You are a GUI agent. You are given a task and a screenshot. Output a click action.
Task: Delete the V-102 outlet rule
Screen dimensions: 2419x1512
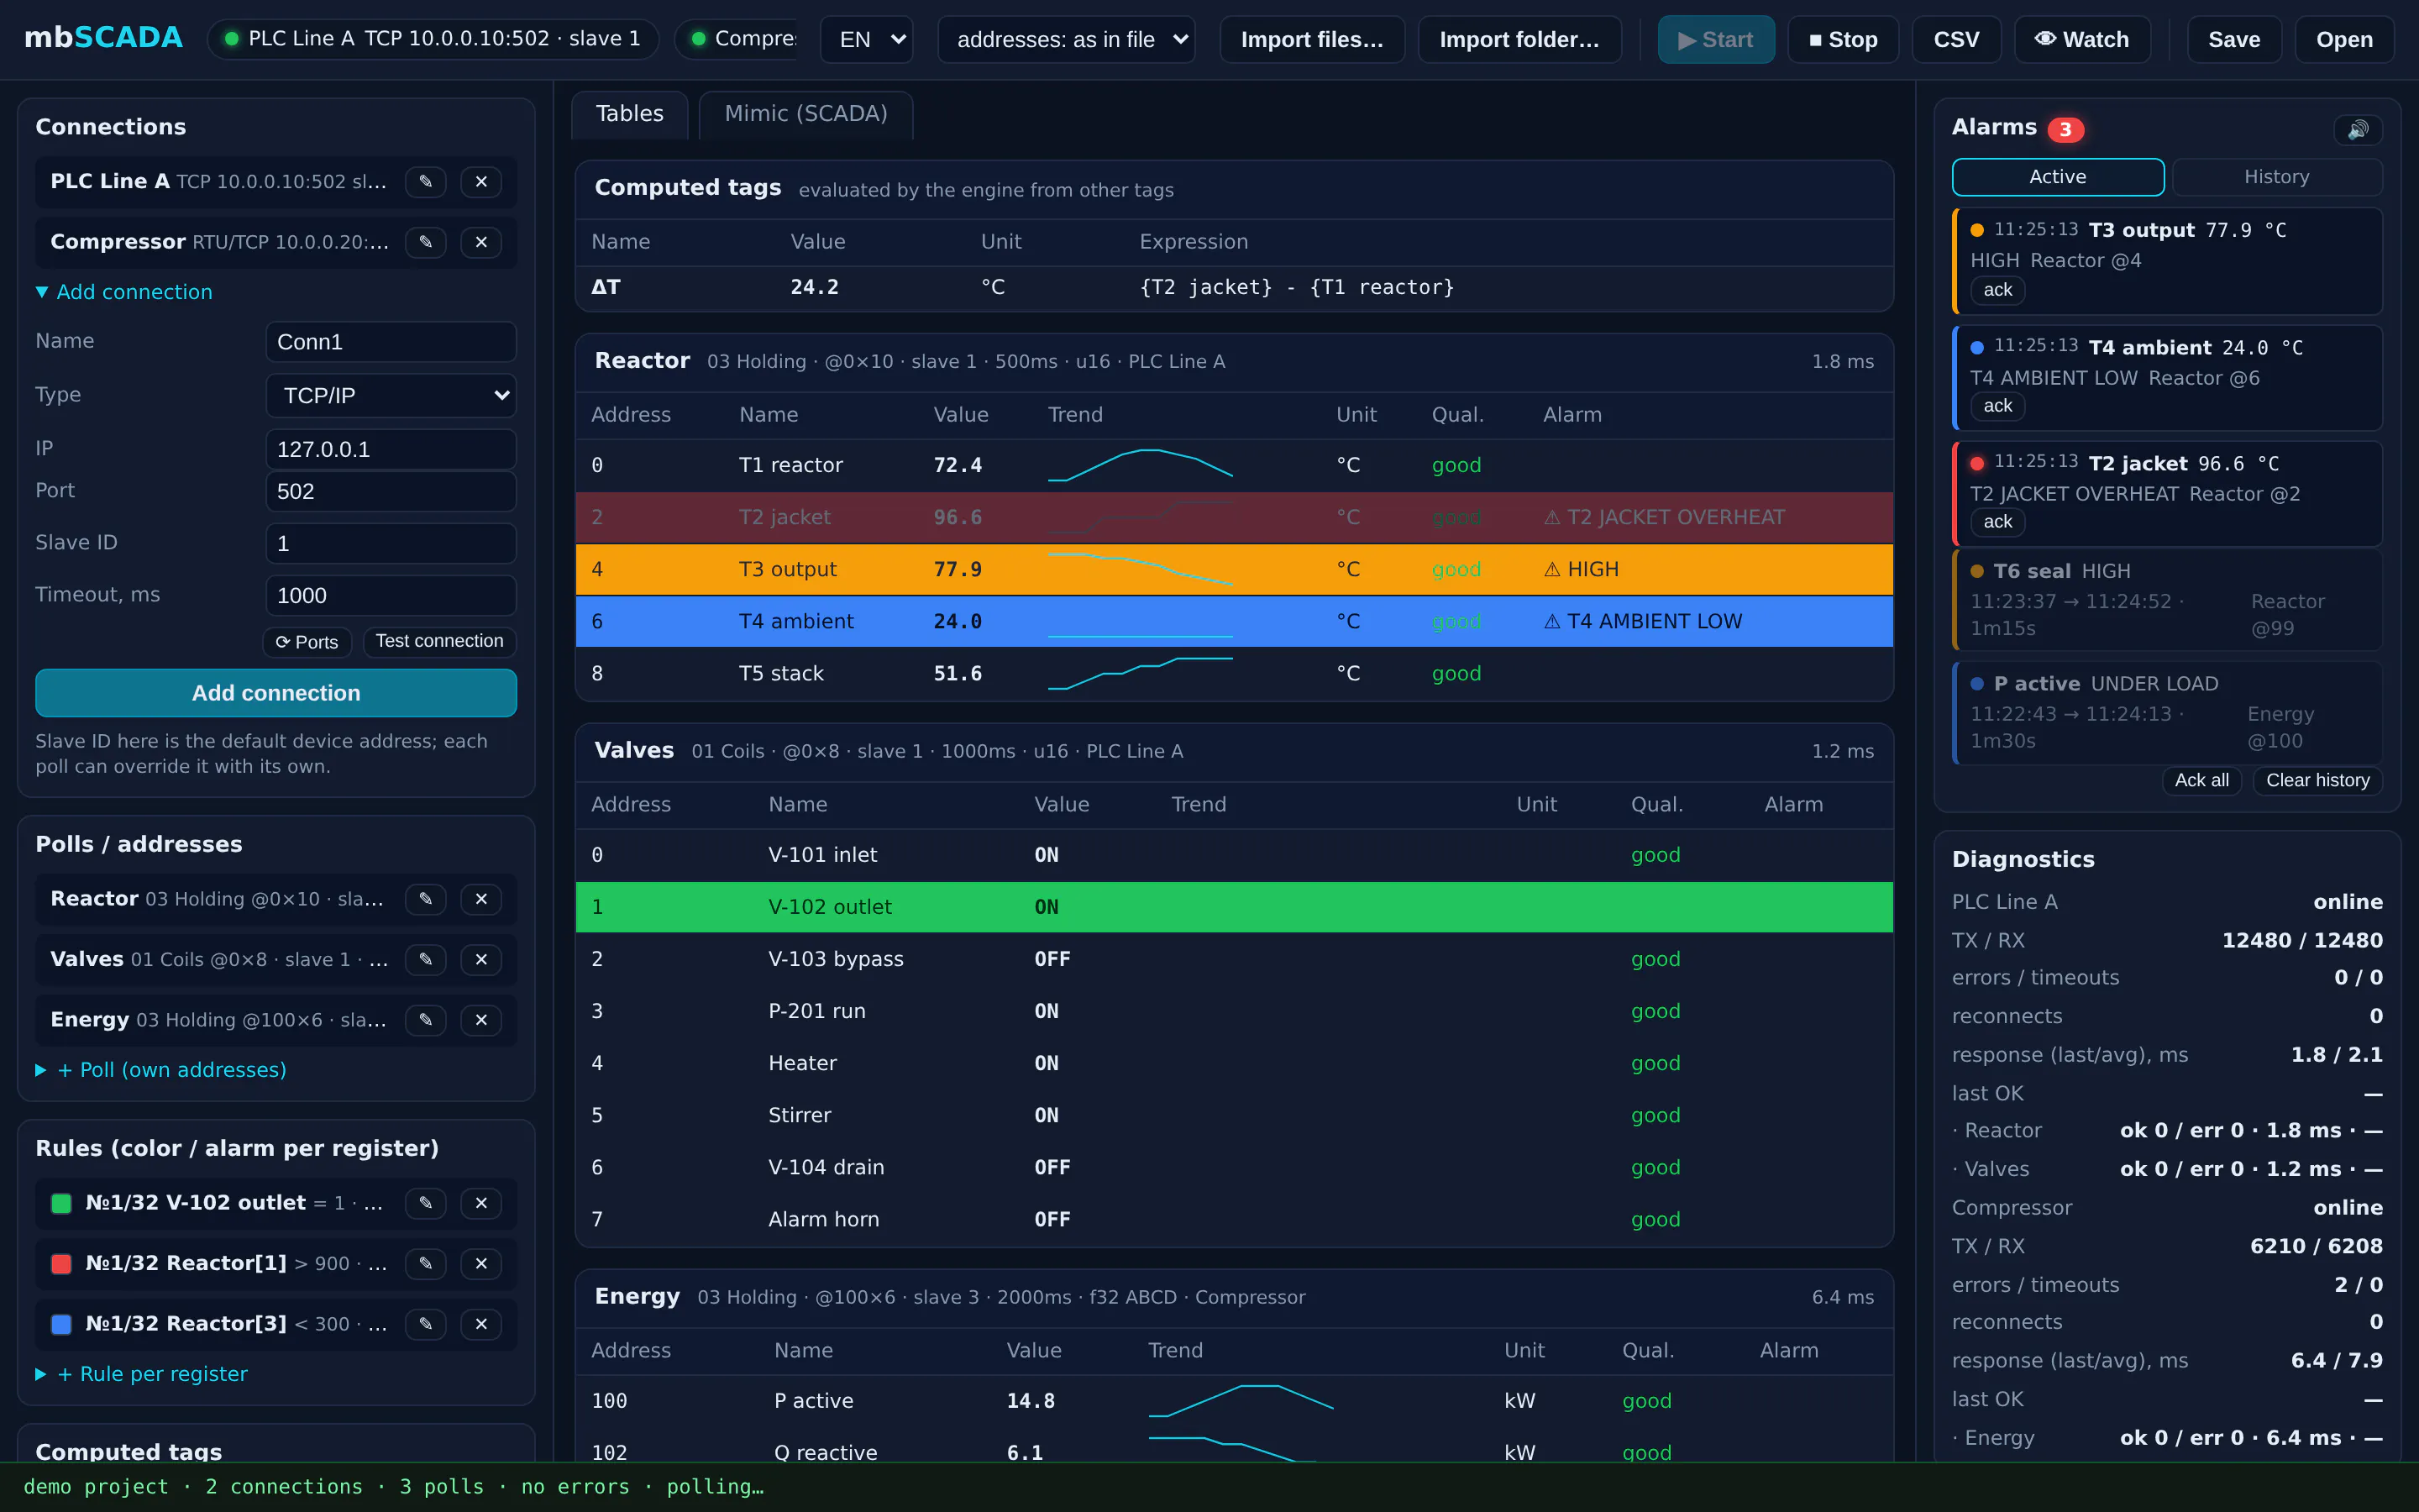pyautogui.click(x=480, y=1203)
